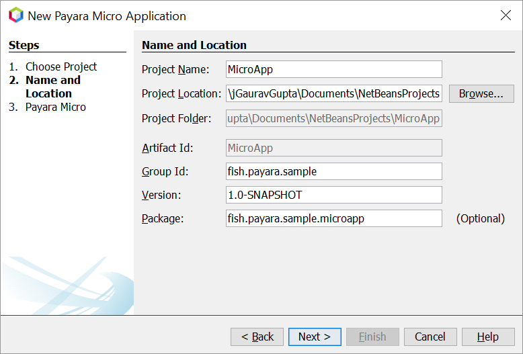This screenshot has height=354, width=523.
Task: Cancel the project wizard
Action: pyautogui.click(x=430, y=337)
